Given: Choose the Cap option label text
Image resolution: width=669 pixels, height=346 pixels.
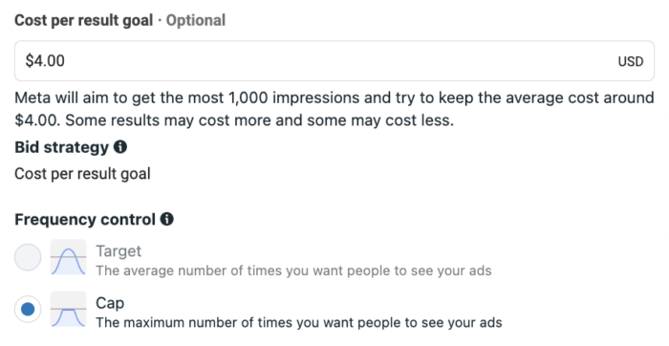Looking at the screenshot, I should click(110, 303).
